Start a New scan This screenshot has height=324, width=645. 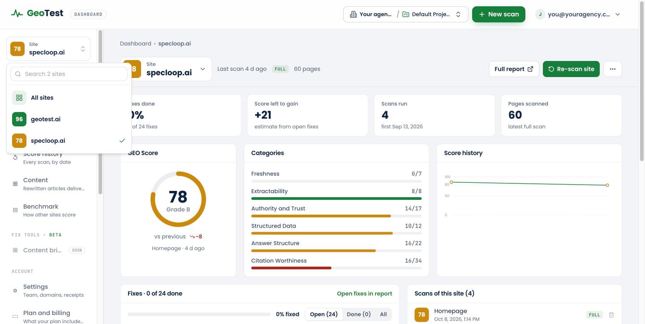499,14
